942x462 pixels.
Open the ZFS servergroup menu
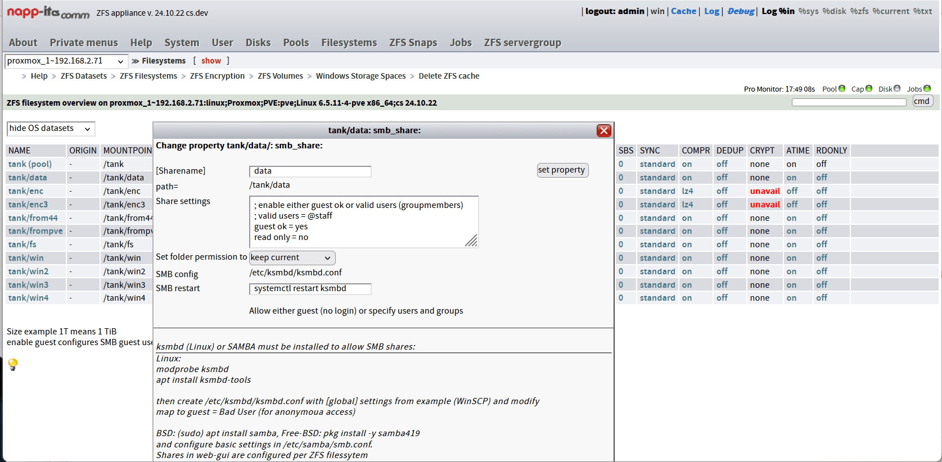pyautogui.click(x=522, y=43)
